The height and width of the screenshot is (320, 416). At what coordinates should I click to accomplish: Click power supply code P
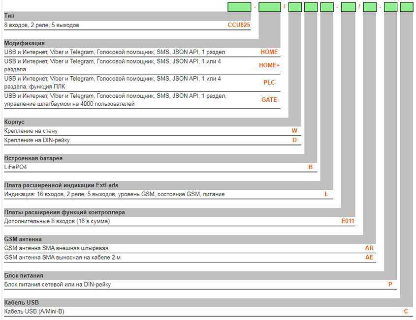(x=390, y=284)
